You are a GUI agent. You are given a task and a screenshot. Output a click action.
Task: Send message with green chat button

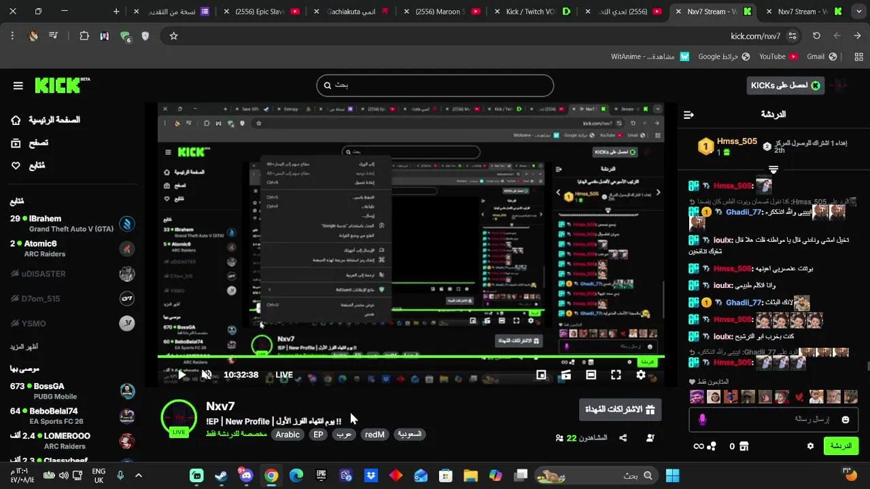point(841,446)
